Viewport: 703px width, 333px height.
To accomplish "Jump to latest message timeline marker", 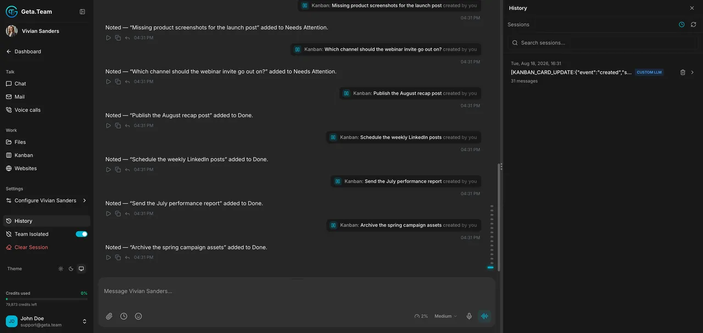I will 490,267.
